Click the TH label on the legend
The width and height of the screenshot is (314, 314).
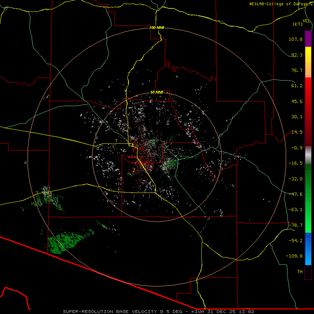tap(300, 272)
